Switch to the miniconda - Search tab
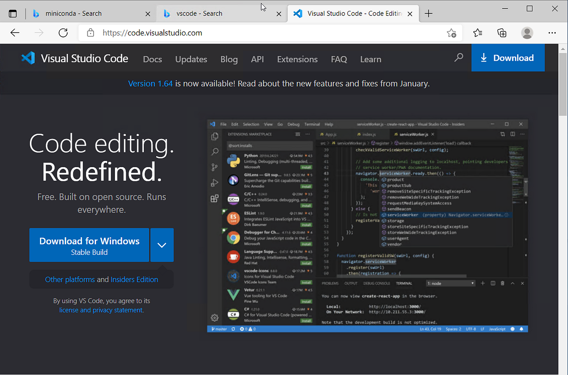The height and width of the screenshot is (375, 568). pos(90,14)
